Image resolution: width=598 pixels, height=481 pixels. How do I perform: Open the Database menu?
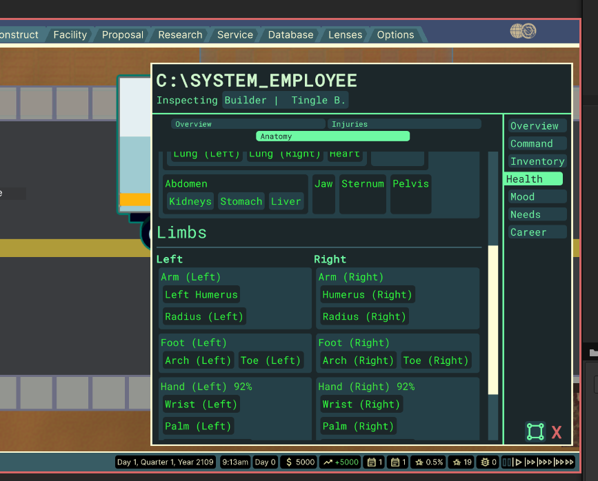290,34
